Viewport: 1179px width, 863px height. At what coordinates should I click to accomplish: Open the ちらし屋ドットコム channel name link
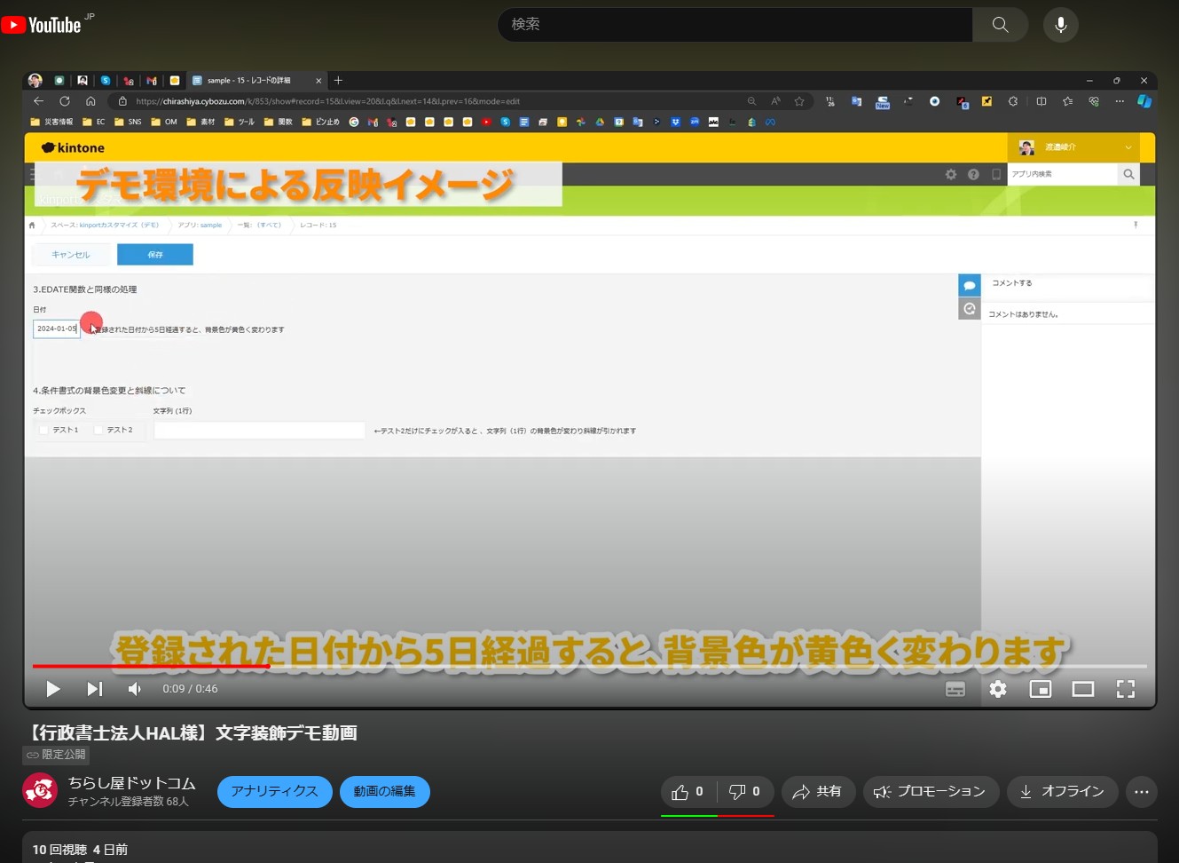132,783
